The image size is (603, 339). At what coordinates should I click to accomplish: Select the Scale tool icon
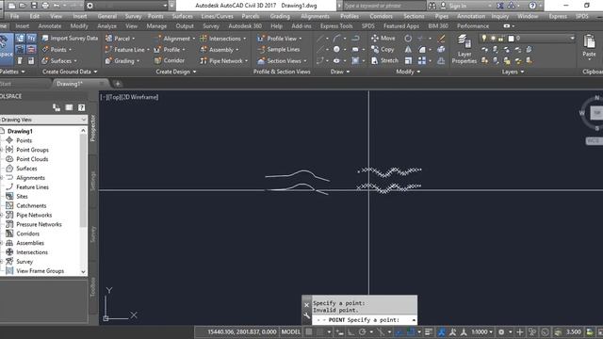pos(408,60)
